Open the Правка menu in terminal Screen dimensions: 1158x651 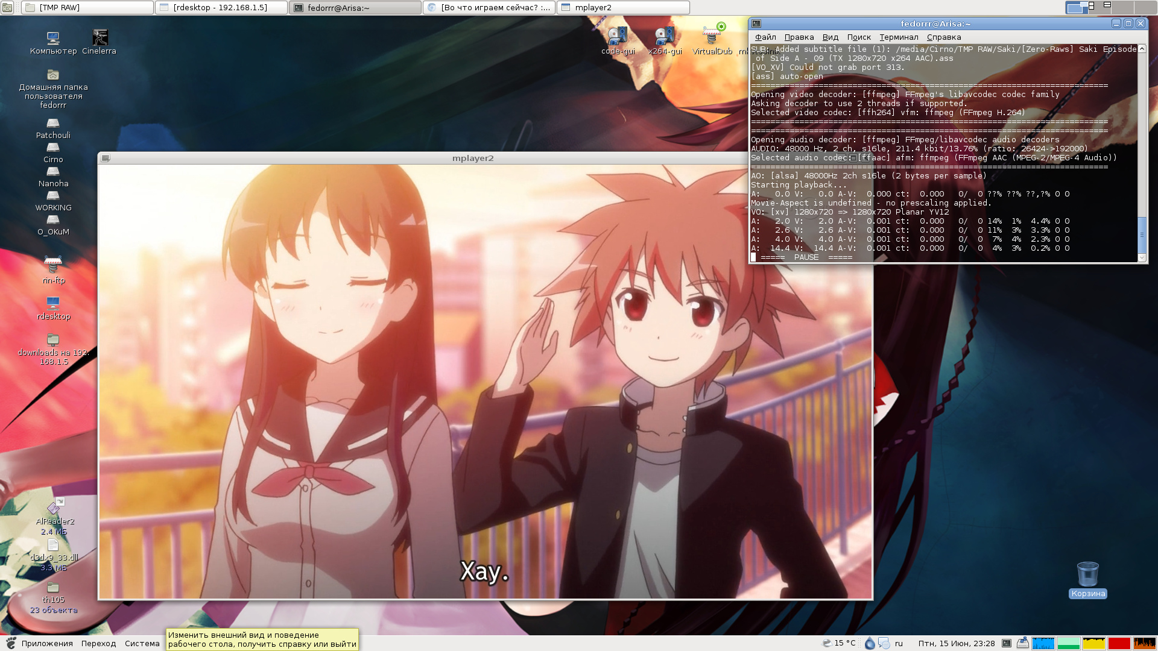pos(799,37)
